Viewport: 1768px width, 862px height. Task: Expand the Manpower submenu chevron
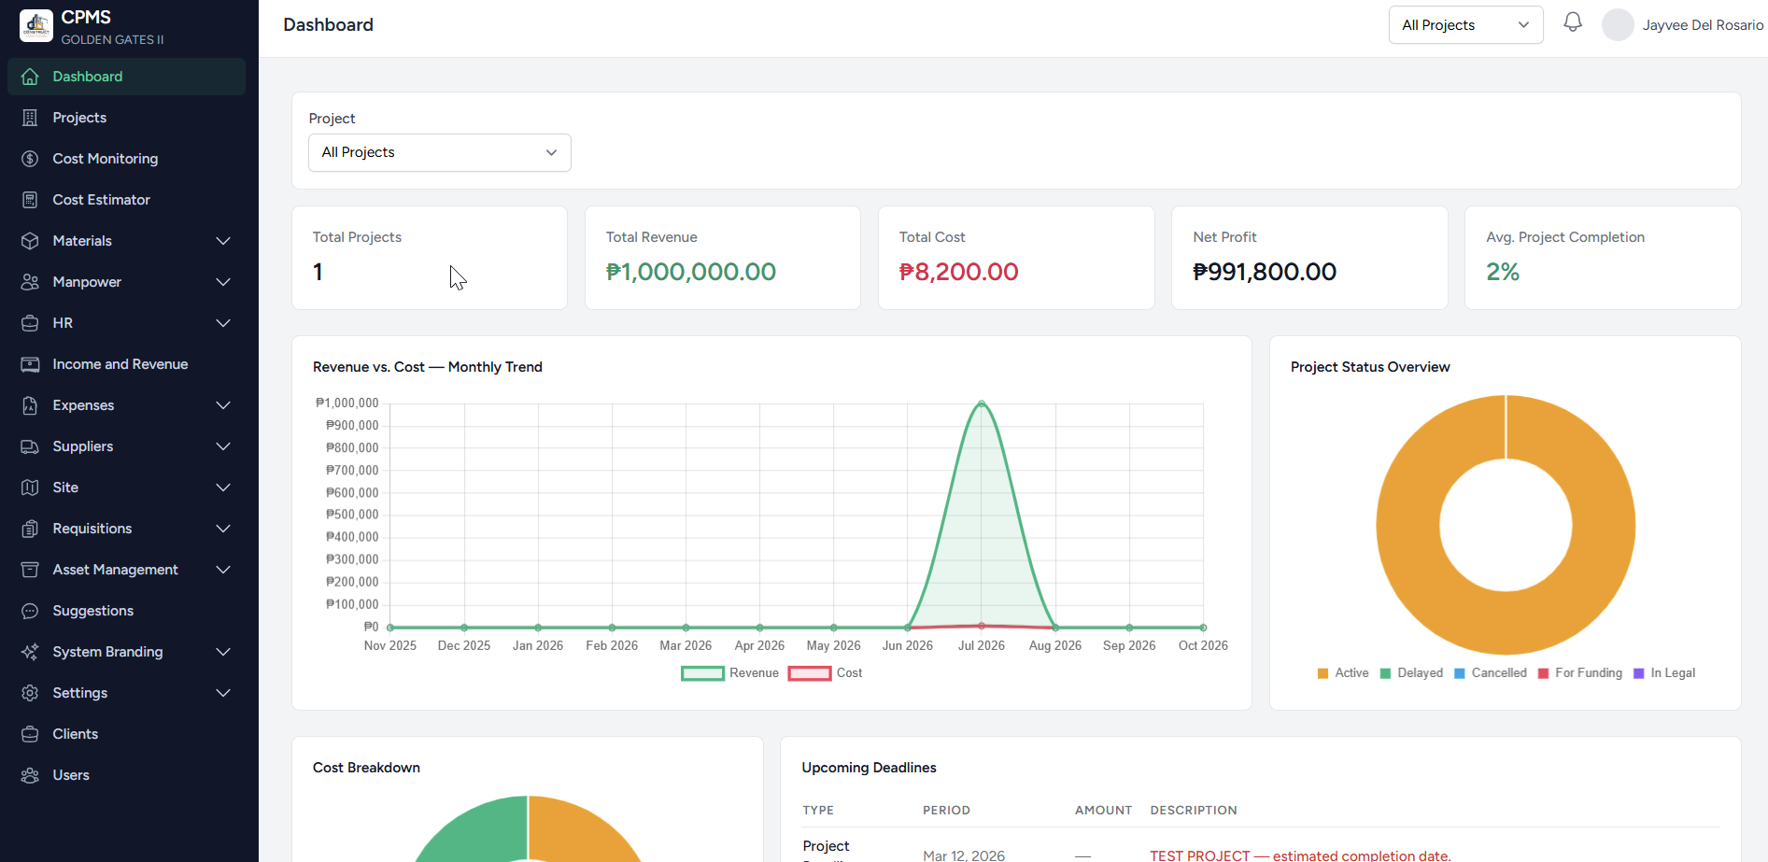[x=223, y=282]
